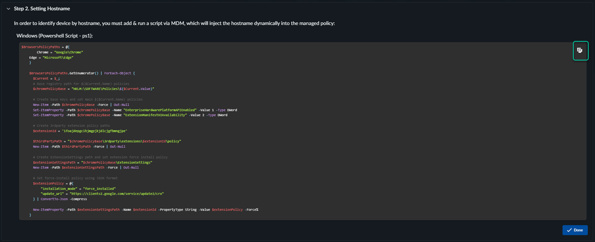Click the HKLM registry path string

tap(113, 89)
